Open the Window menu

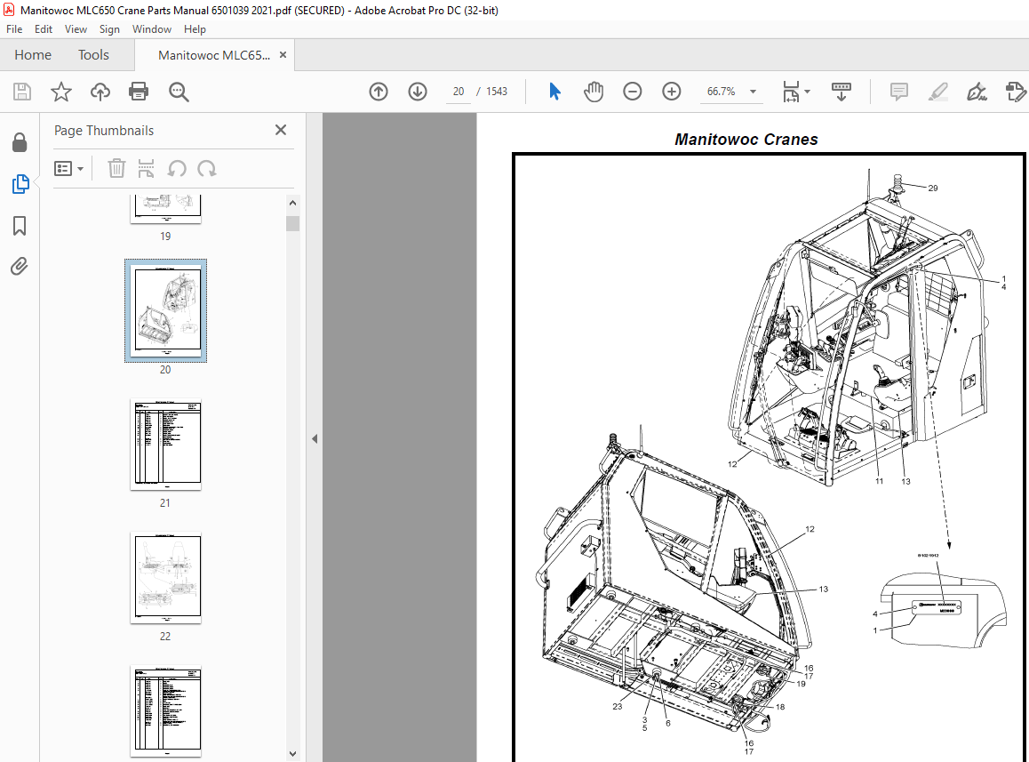(x=152, y=29)
